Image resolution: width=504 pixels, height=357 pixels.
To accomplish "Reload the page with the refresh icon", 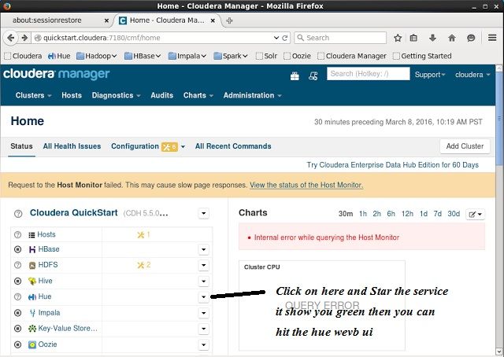I will [284, 38].
